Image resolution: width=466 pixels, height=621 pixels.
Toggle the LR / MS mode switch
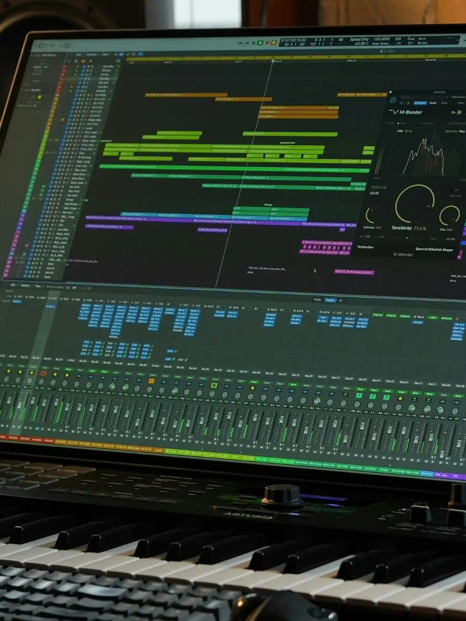[x=365, y=236]
